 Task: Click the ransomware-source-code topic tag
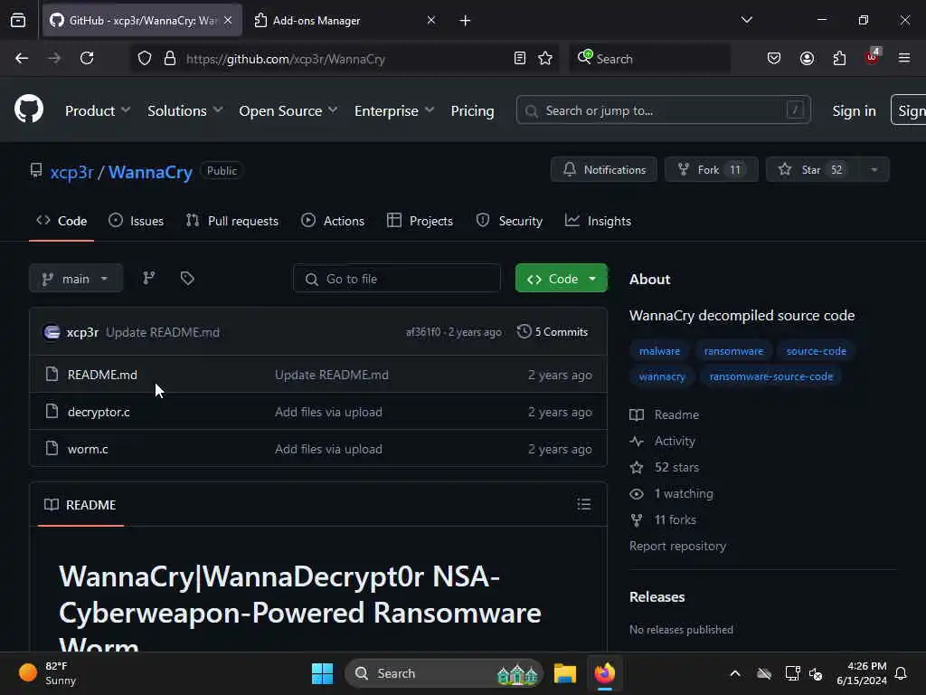[x=771, y=376]
